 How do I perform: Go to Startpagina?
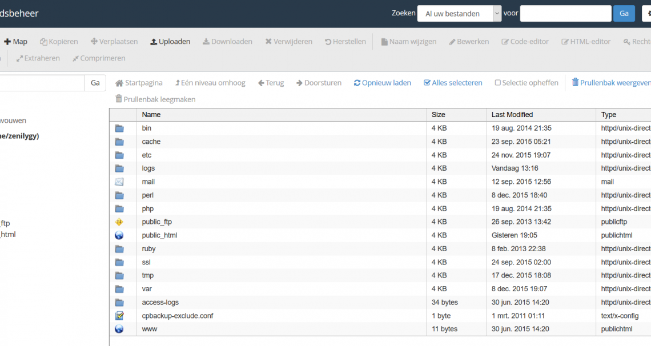point(139,83)
